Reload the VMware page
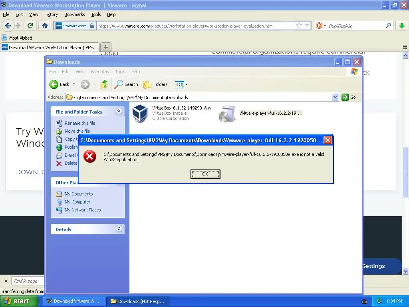 point(30,26)
